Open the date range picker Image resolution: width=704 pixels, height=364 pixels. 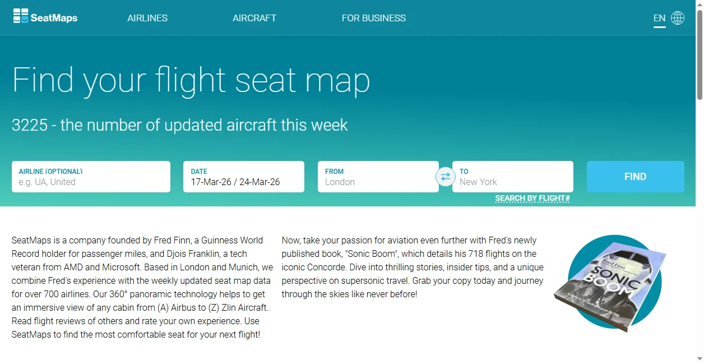(243, 177)
